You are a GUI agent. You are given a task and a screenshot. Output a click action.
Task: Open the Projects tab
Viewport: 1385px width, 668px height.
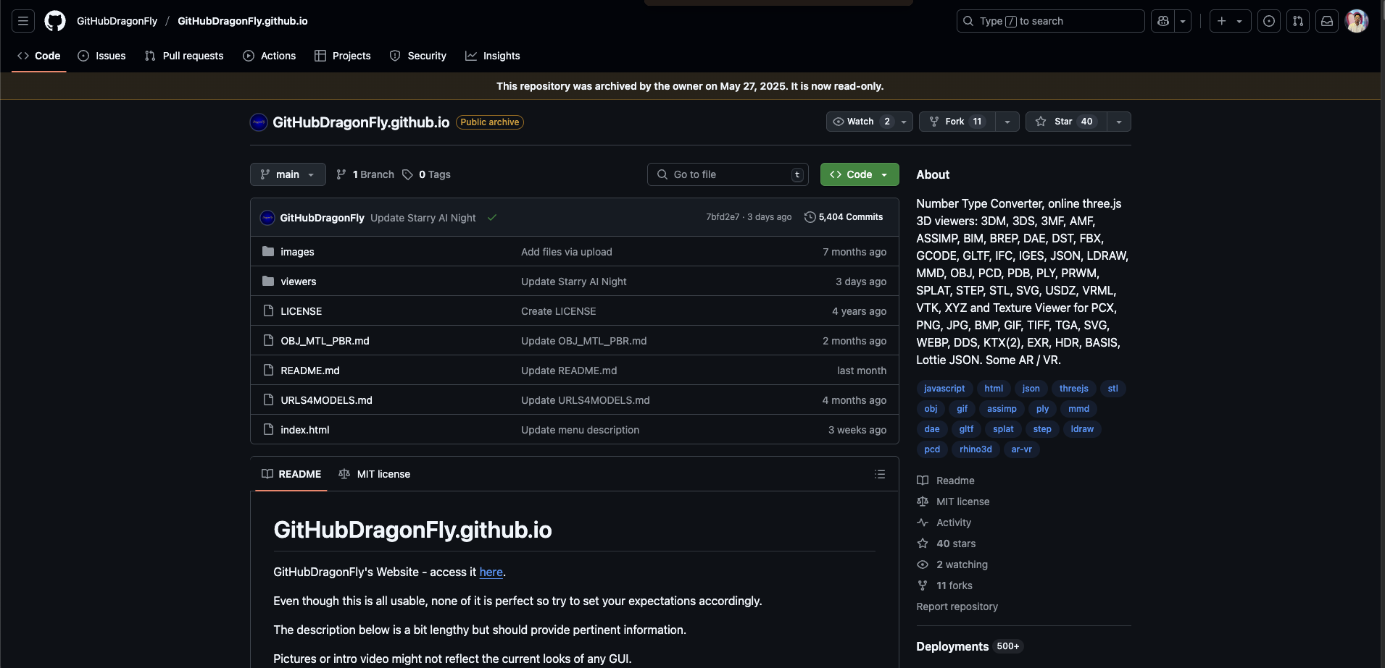coord(343,56)
